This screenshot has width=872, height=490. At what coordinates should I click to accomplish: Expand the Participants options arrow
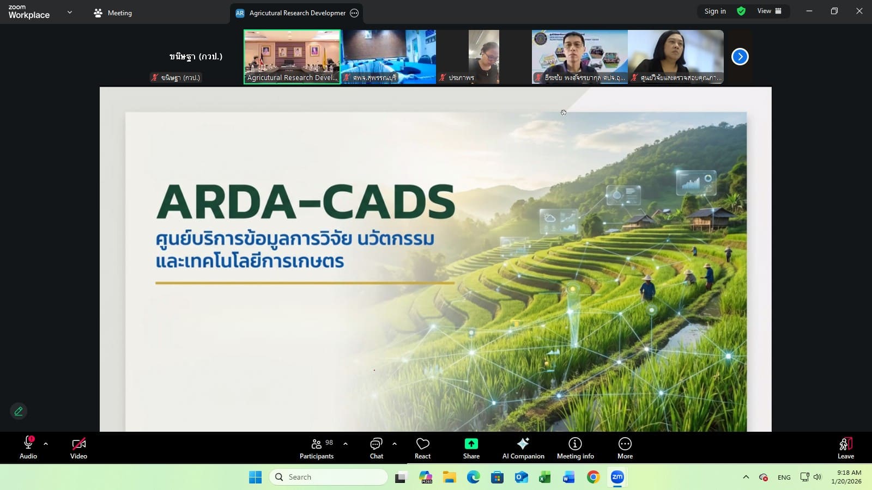pos(346,444)
